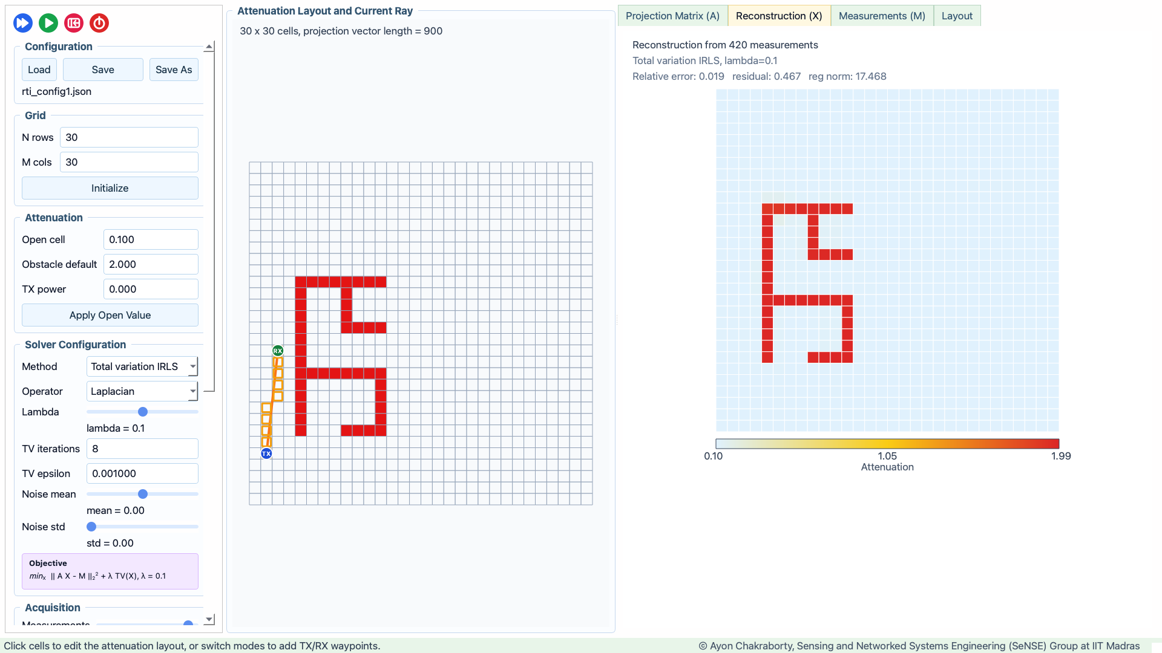The height and width of the screenshot is (653, 1162).
Task: Click the Save As button
Action: (x=174, y=70)
